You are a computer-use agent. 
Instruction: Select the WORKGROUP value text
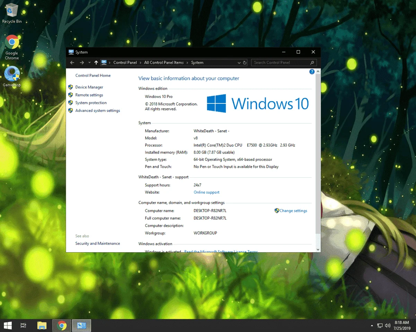tap(205, 233)
